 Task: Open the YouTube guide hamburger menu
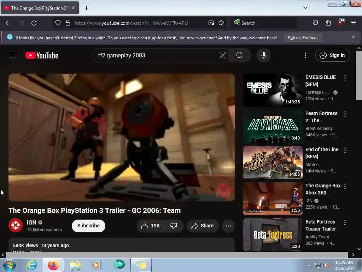[13, 55]
